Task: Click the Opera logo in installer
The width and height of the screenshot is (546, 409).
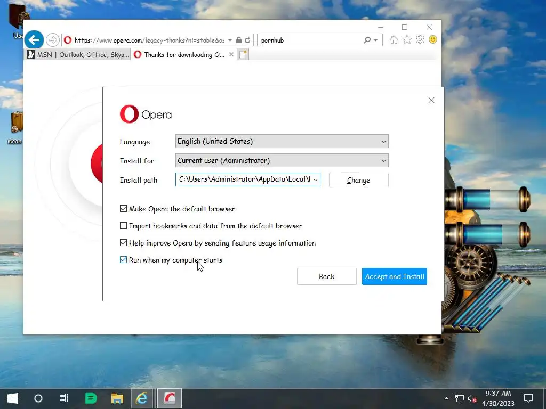Action: point(146,114)
